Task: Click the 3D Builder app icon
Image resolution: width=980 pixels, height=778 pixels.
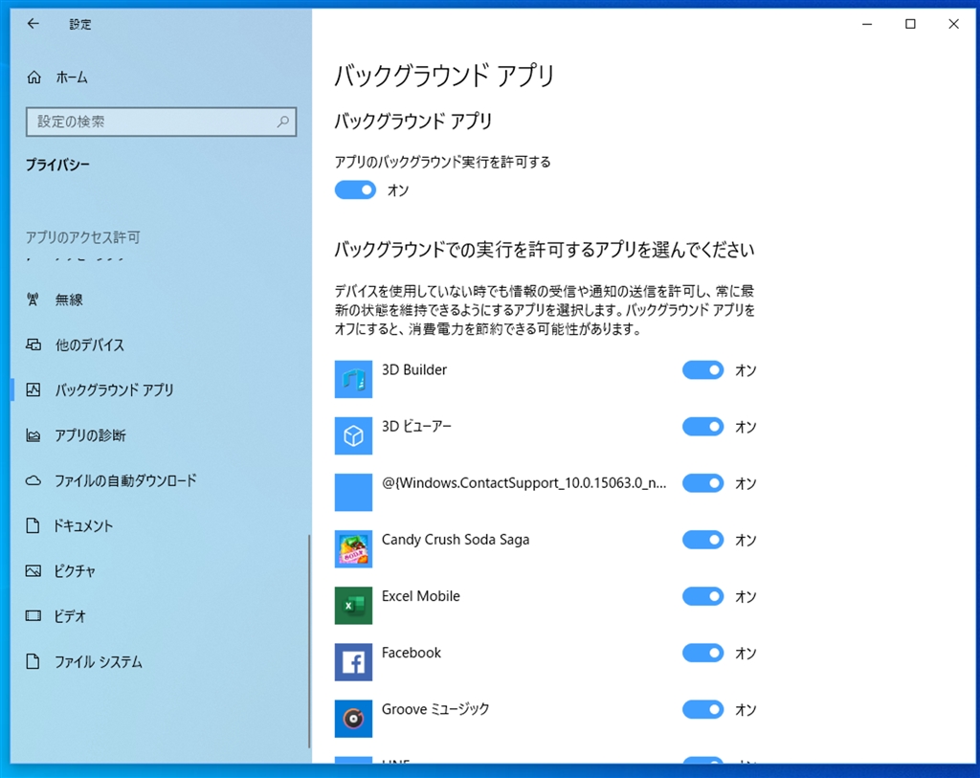Action: [x=353, y=379]
